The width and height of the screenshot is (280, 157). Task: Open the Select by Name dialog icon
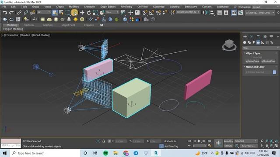click(61, 13)
